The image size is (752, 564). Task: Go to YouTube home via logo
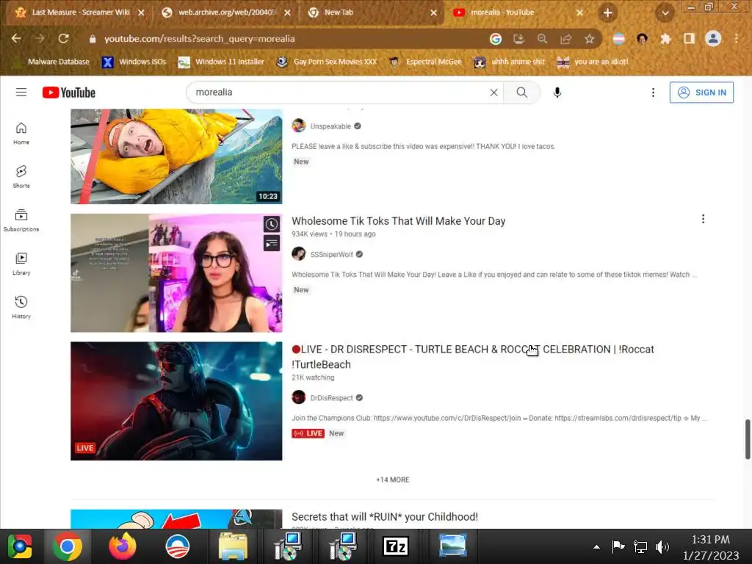(69, 93)
